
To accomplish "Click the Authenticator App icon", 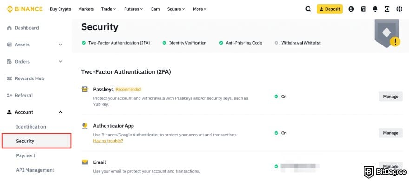I will point(85,125).
